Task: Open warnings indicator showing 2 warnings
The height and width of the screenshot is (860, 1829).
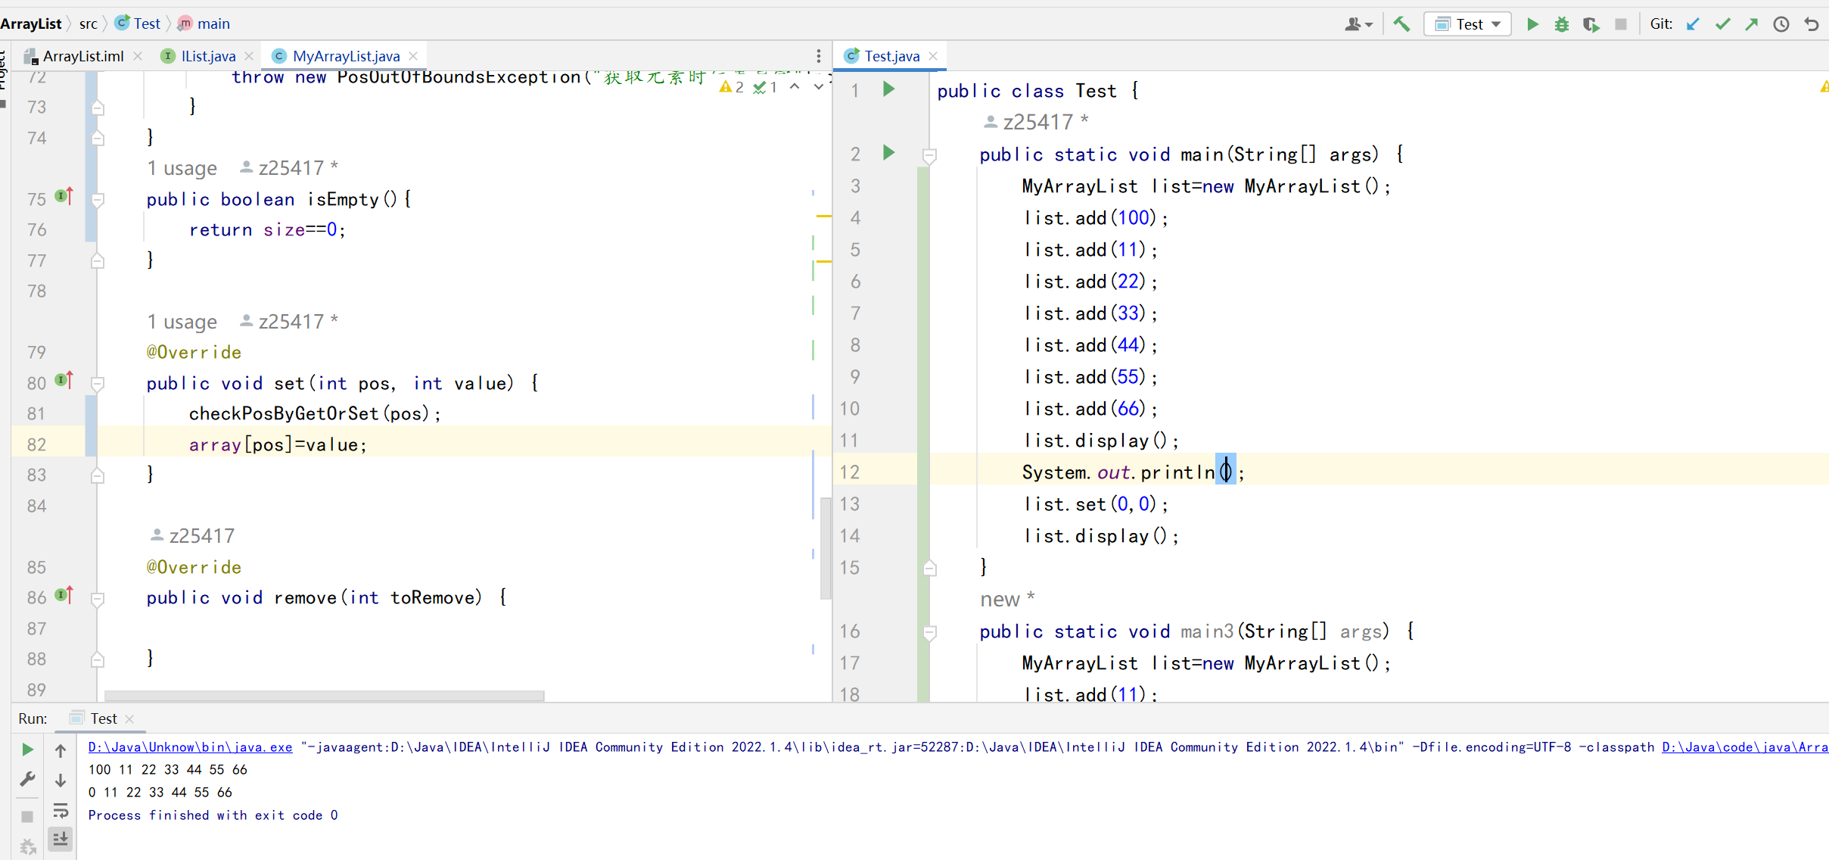Action: click(x=732, y=87)
